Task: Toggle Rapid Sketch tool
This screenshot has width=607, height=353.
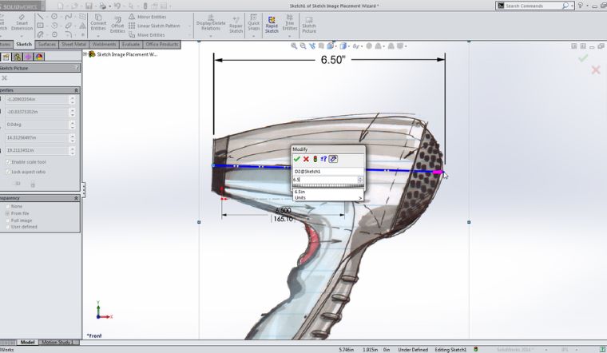Action: pos(272,25)
